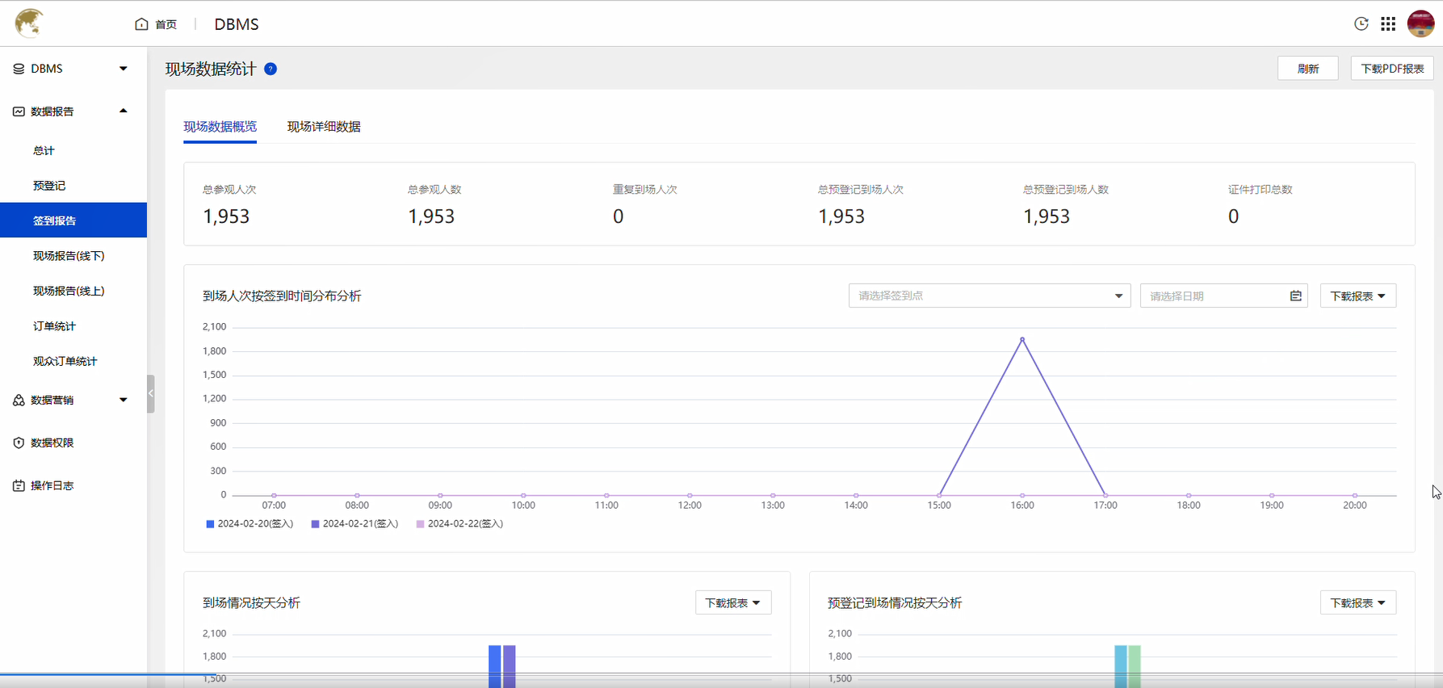The image size is (1443, 688).
Task: Open 下载报表 dropdown for the time distribution chart
Action: (x=1358, y=296)
